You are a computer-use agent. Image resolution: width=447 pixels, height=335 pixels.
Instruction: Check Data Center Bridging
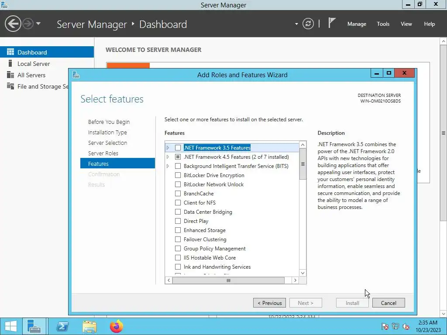click(x=178, y=212)
